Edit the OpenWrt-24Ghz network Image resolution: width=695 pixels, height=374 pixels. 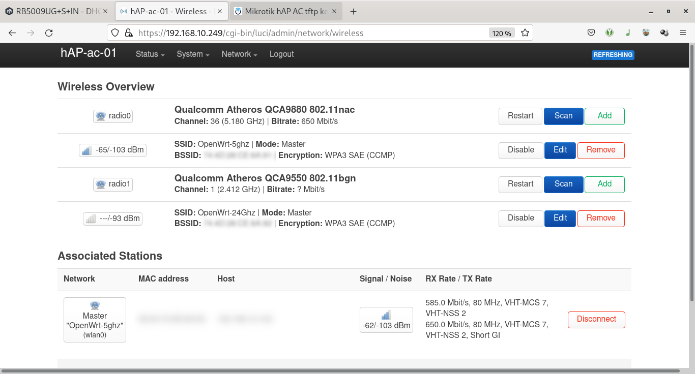point(560,218)
